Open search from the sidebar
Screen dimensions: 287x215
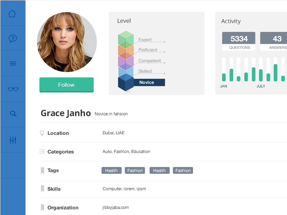pyautogui.click(x=13, y=114)
